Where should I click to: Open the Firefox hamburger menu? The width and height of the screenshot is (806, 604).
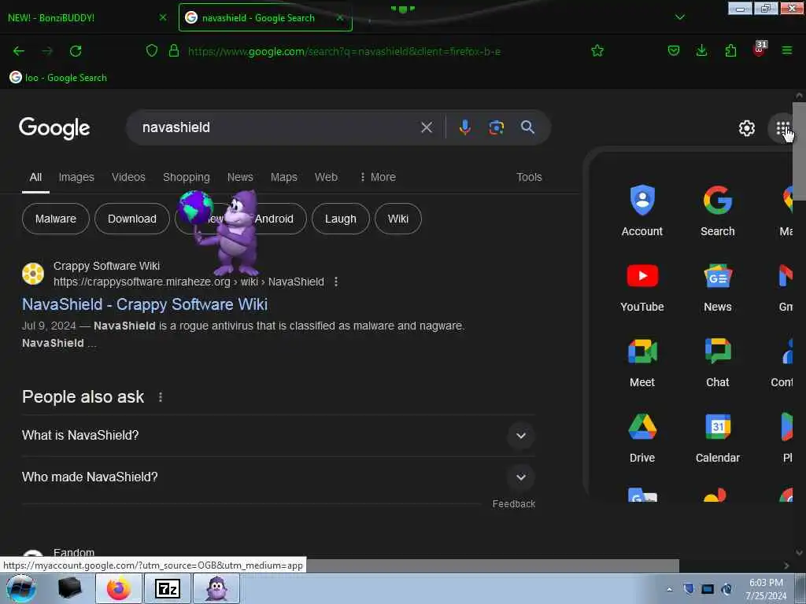click(x=786, y=50)
